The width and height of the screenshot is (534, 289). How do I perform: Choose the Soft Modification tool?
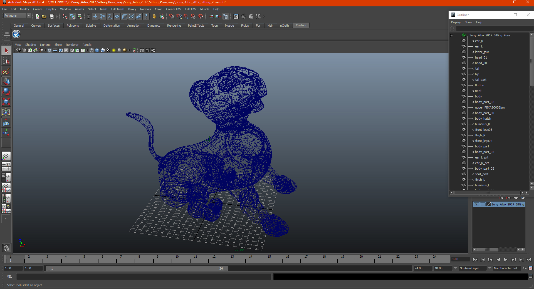6,122
